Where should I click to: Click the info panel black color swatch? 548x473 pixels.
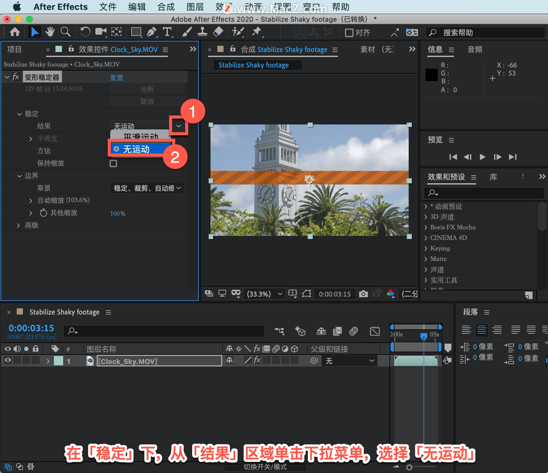click(432, 75)
